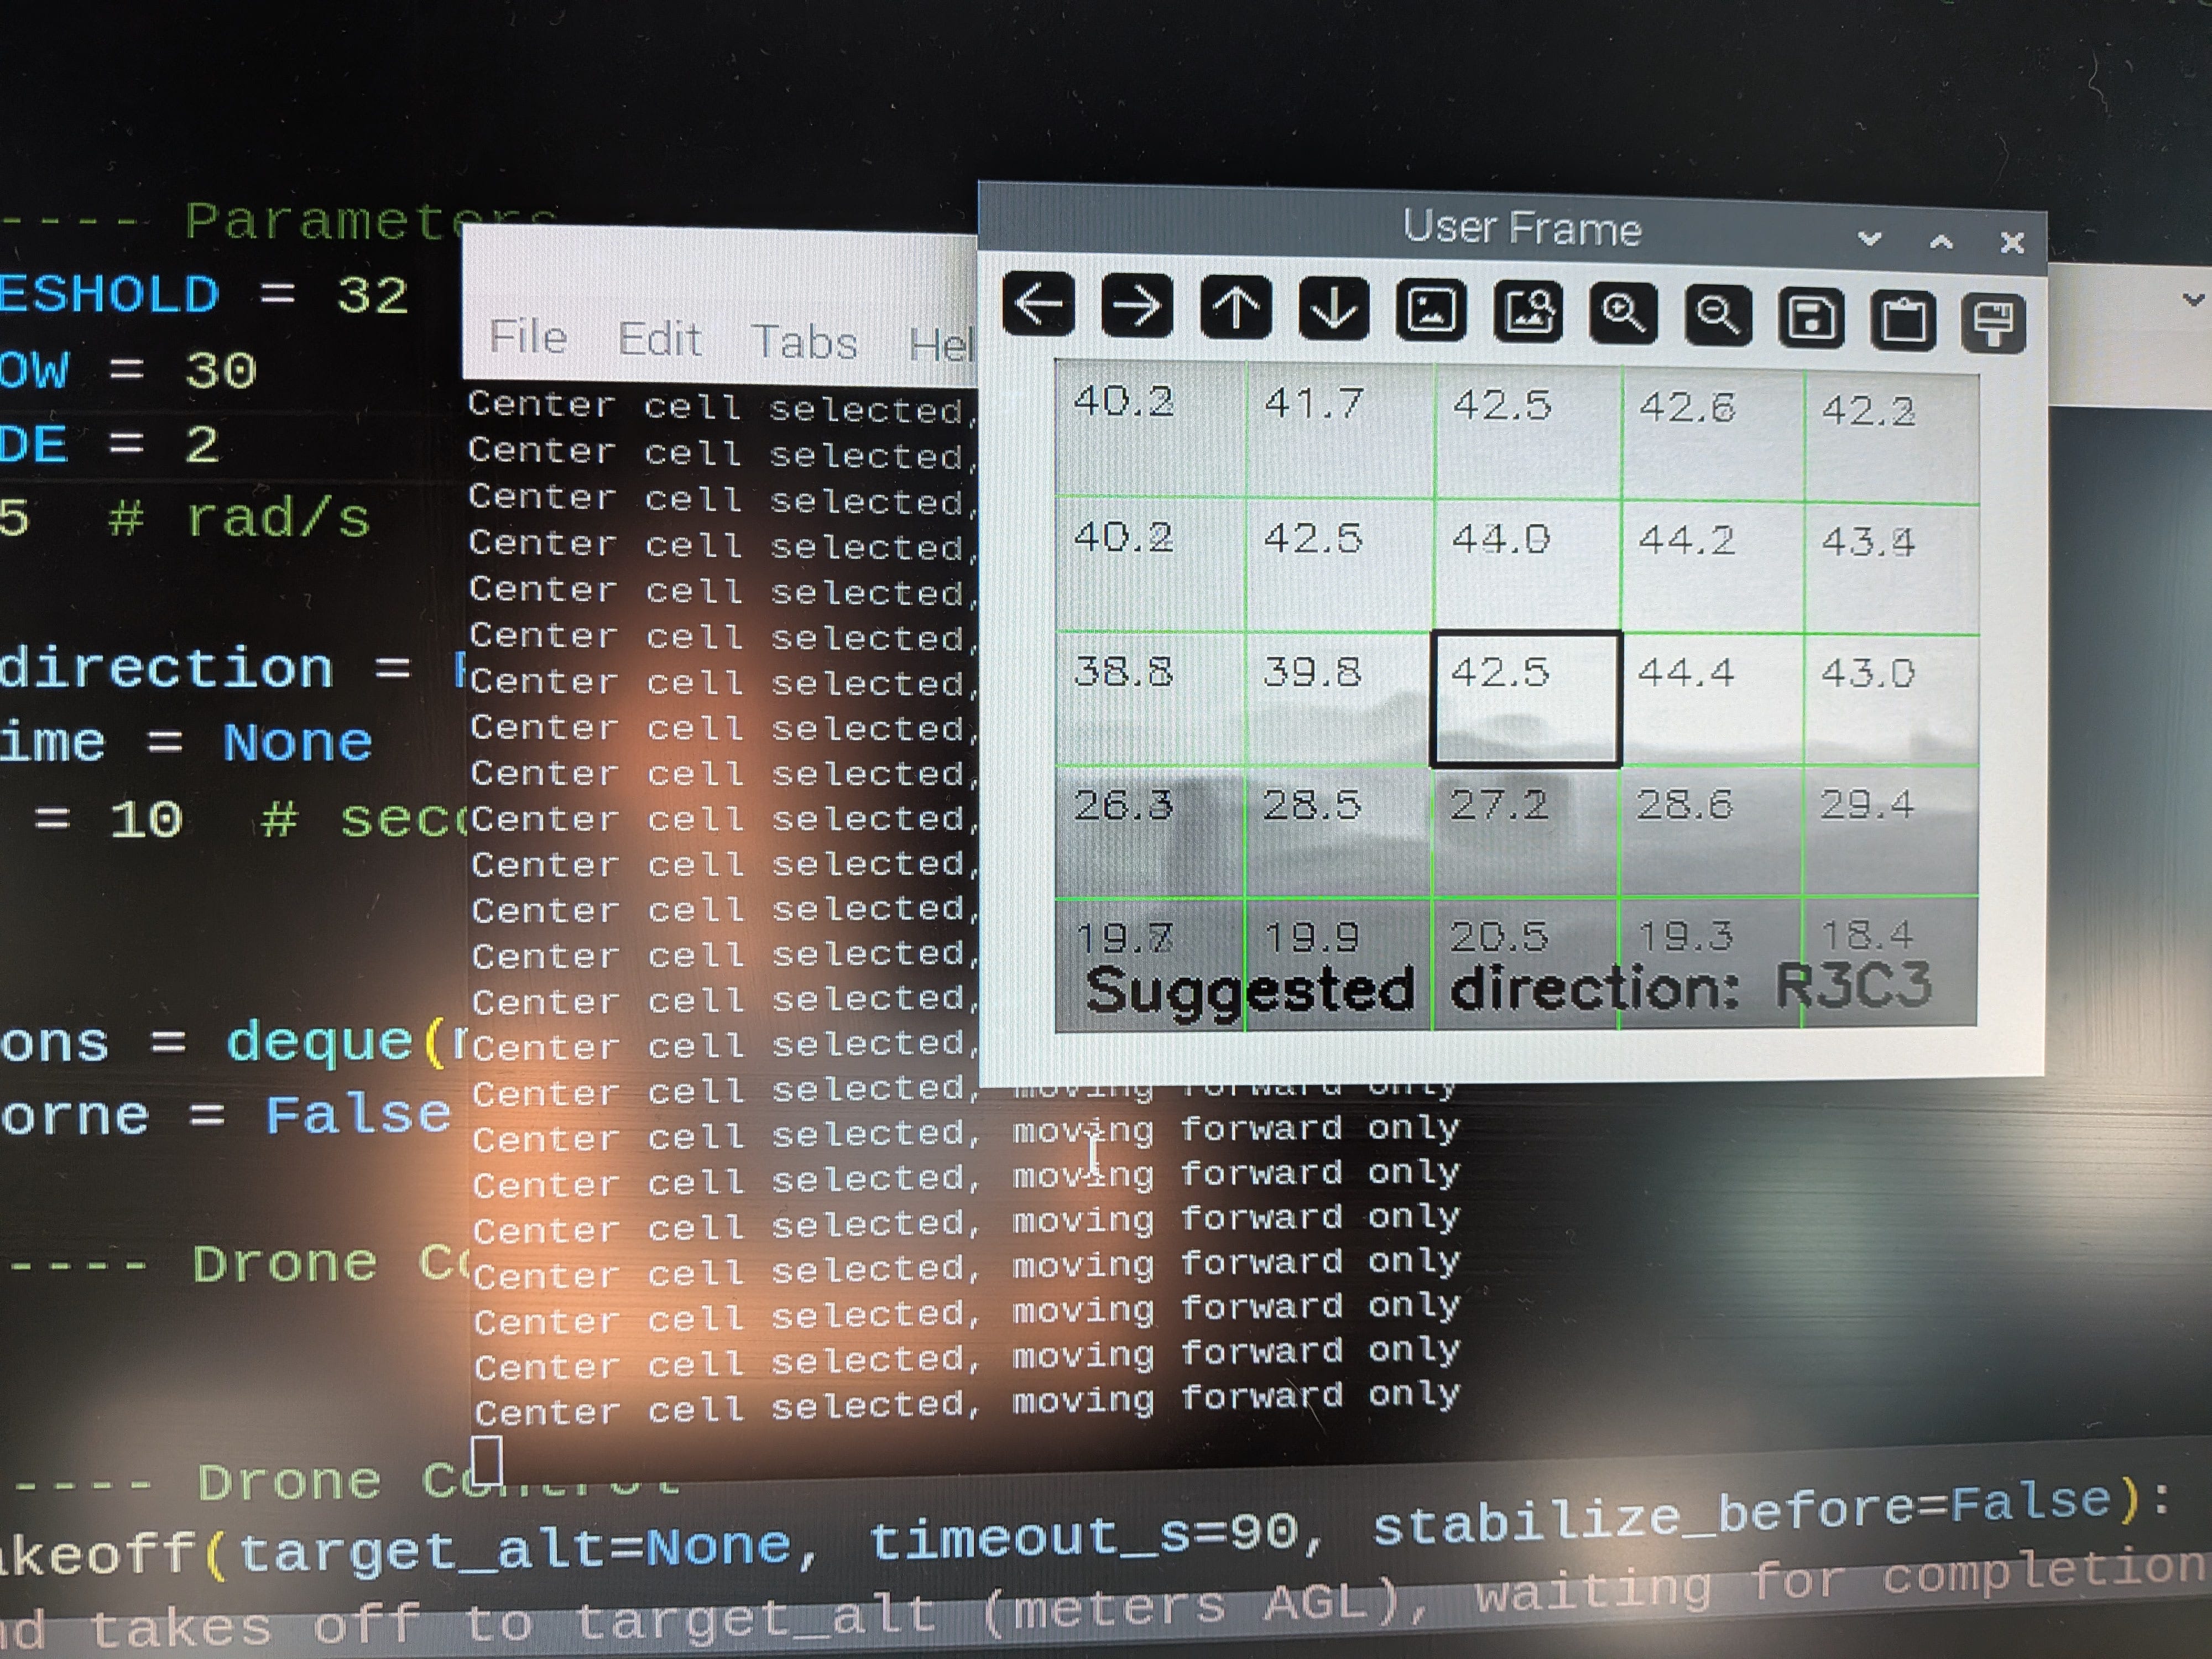
Task: Save the current frame with floppy icon
Action: pyautogui.click(x=1810, y=319)
